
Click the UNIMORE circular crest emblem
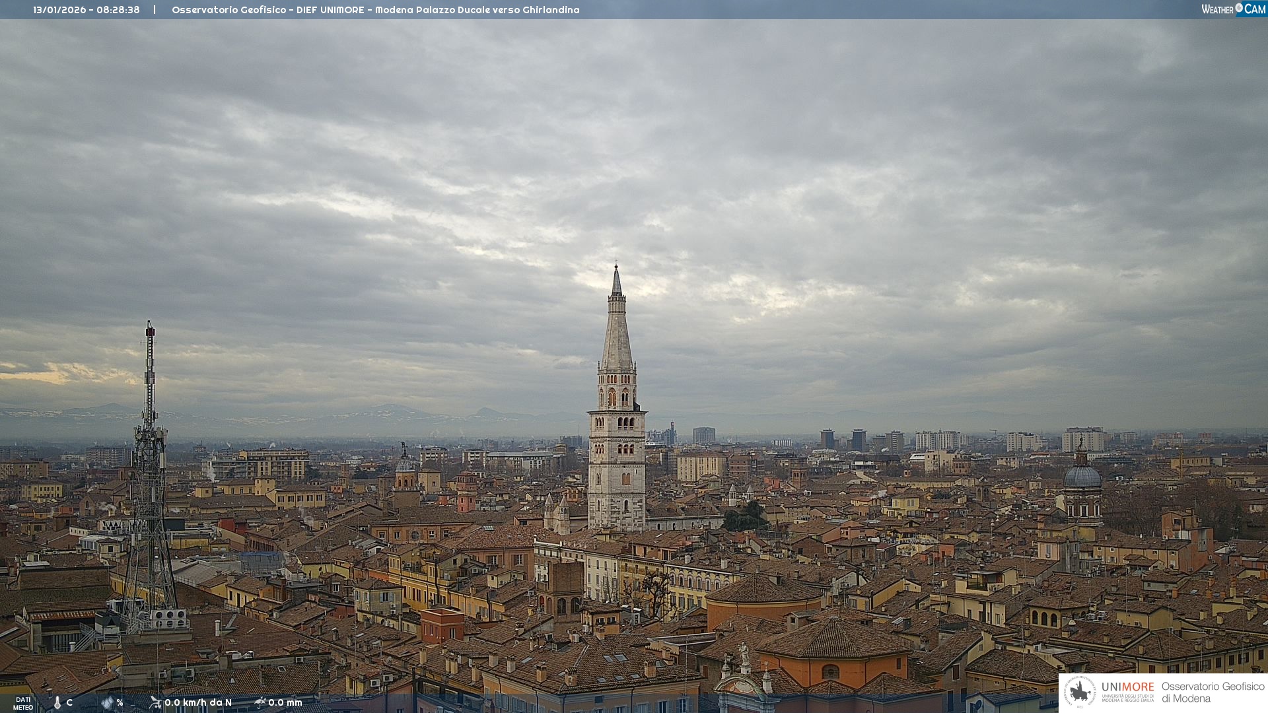point(1079,692)
